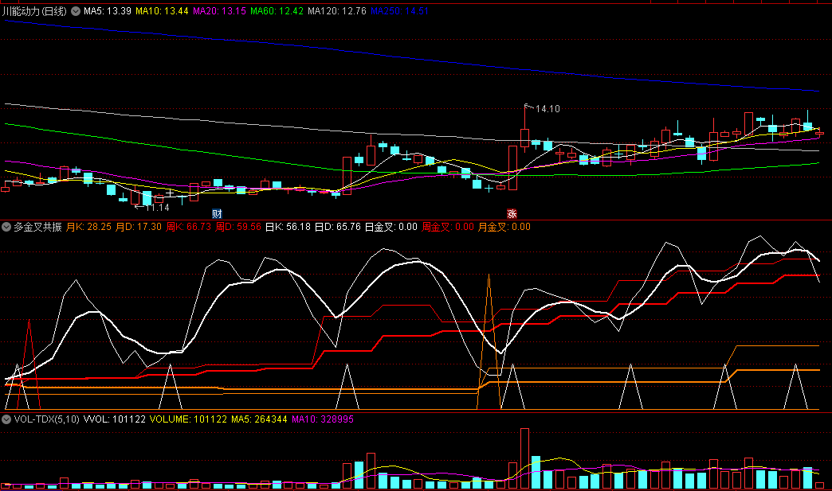Click the 月K: 28.25 value
The width and height of the screenshot is (832, 491).
point(88,228)
